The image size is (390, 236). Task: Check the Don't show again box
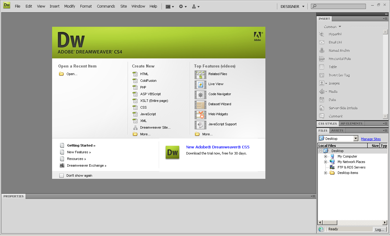(x=62, y=175)
